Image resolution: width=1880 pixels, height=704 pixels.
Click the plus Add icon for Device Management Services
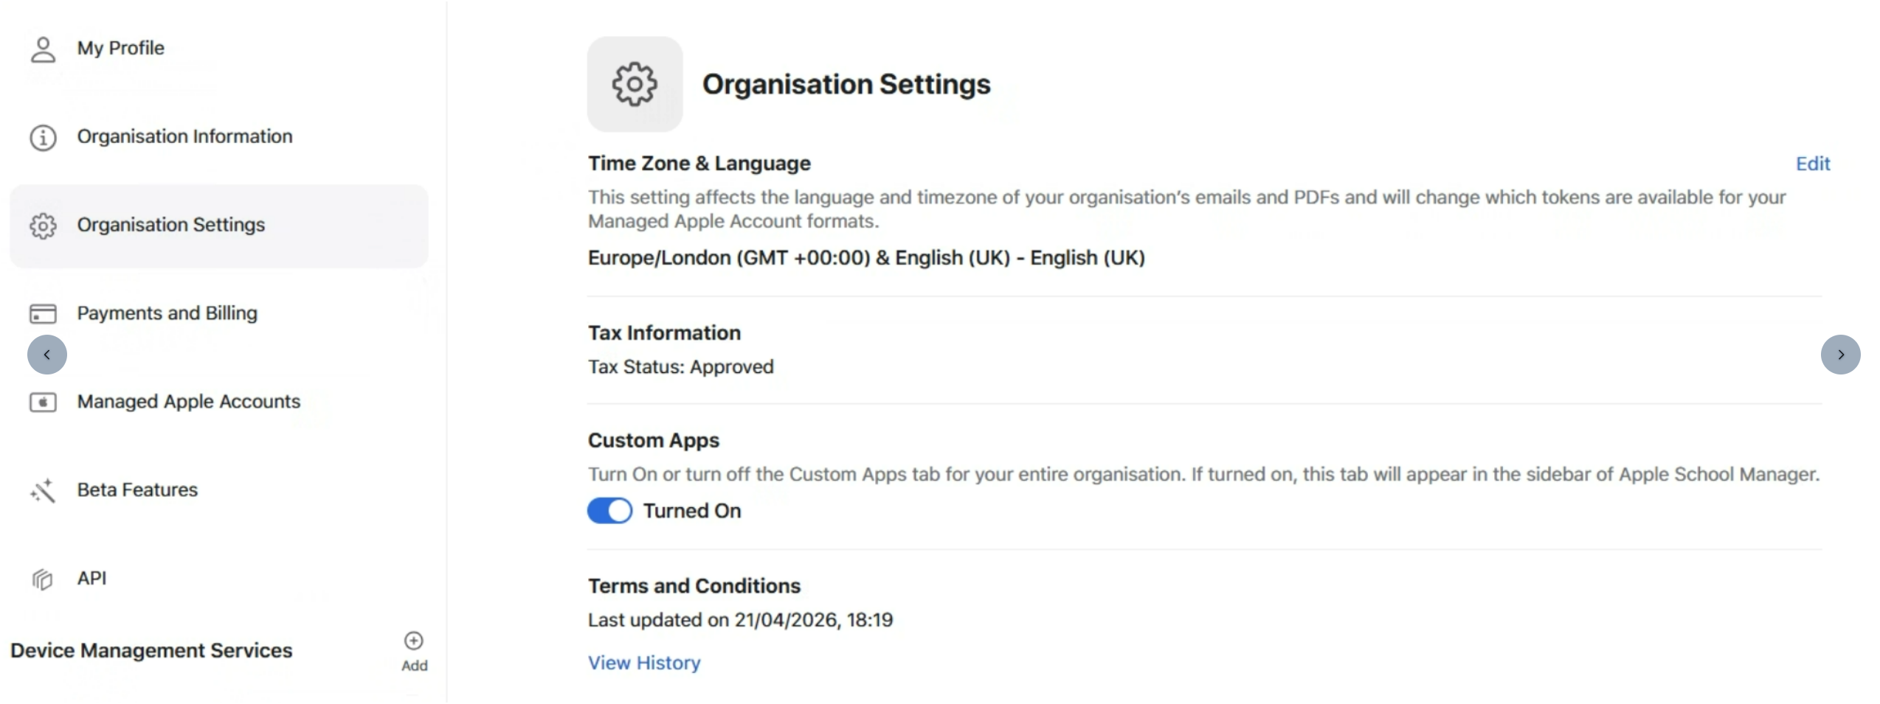click(414, 641)
